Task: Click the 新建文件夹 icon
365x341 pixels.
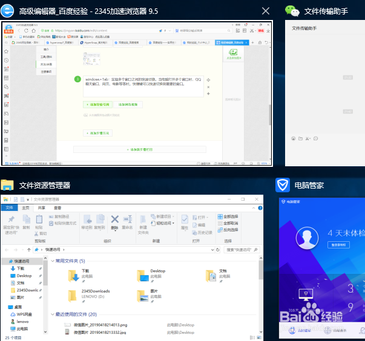Action: coord(143,219)
